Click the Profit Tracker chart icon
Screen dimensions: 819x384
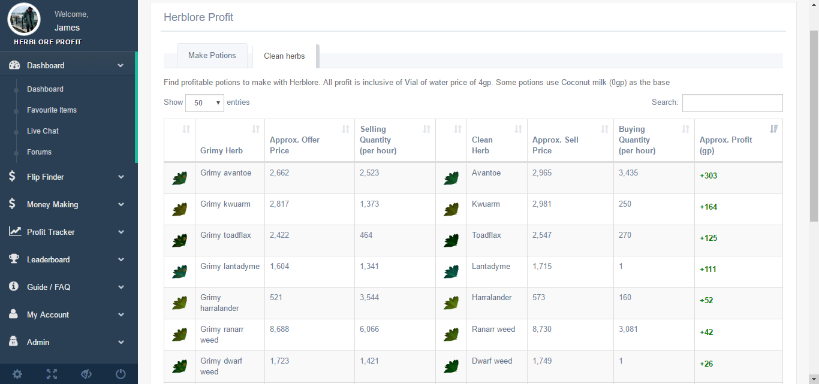(15, 232)
